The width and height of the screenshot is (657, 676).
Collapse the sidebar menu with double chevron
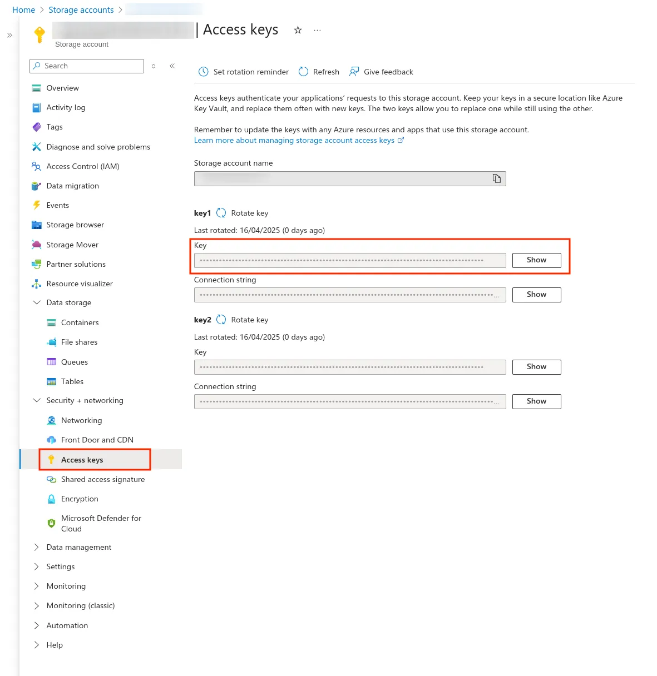(172, 66)
